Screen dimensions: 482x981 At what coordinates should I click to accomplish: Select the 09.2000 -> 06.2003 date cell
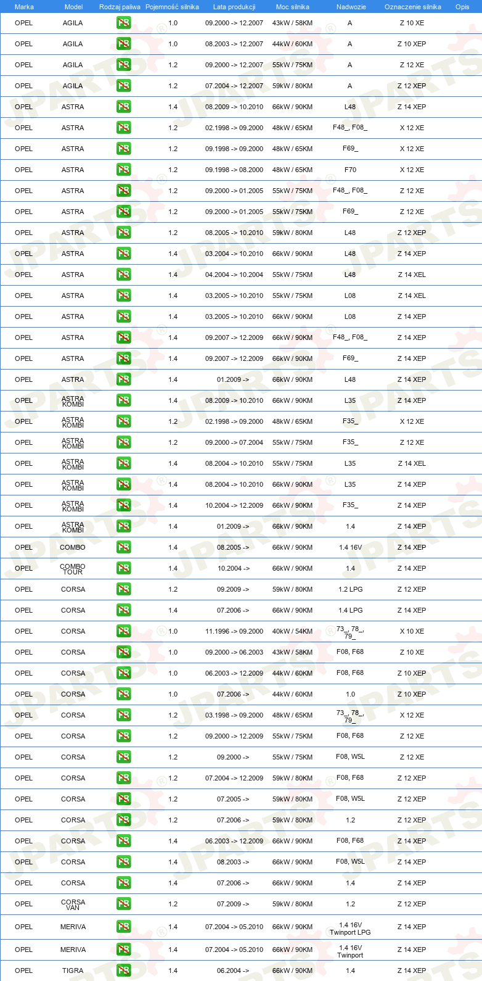pos(234,652)
